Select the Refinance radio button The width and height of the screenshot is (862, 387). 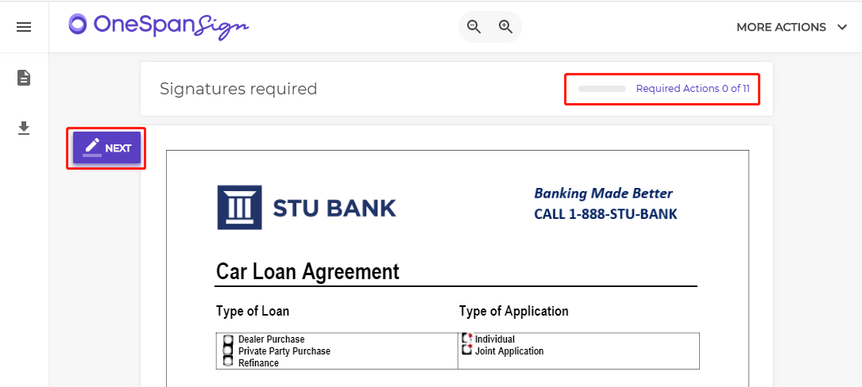[x=228, y=361]
